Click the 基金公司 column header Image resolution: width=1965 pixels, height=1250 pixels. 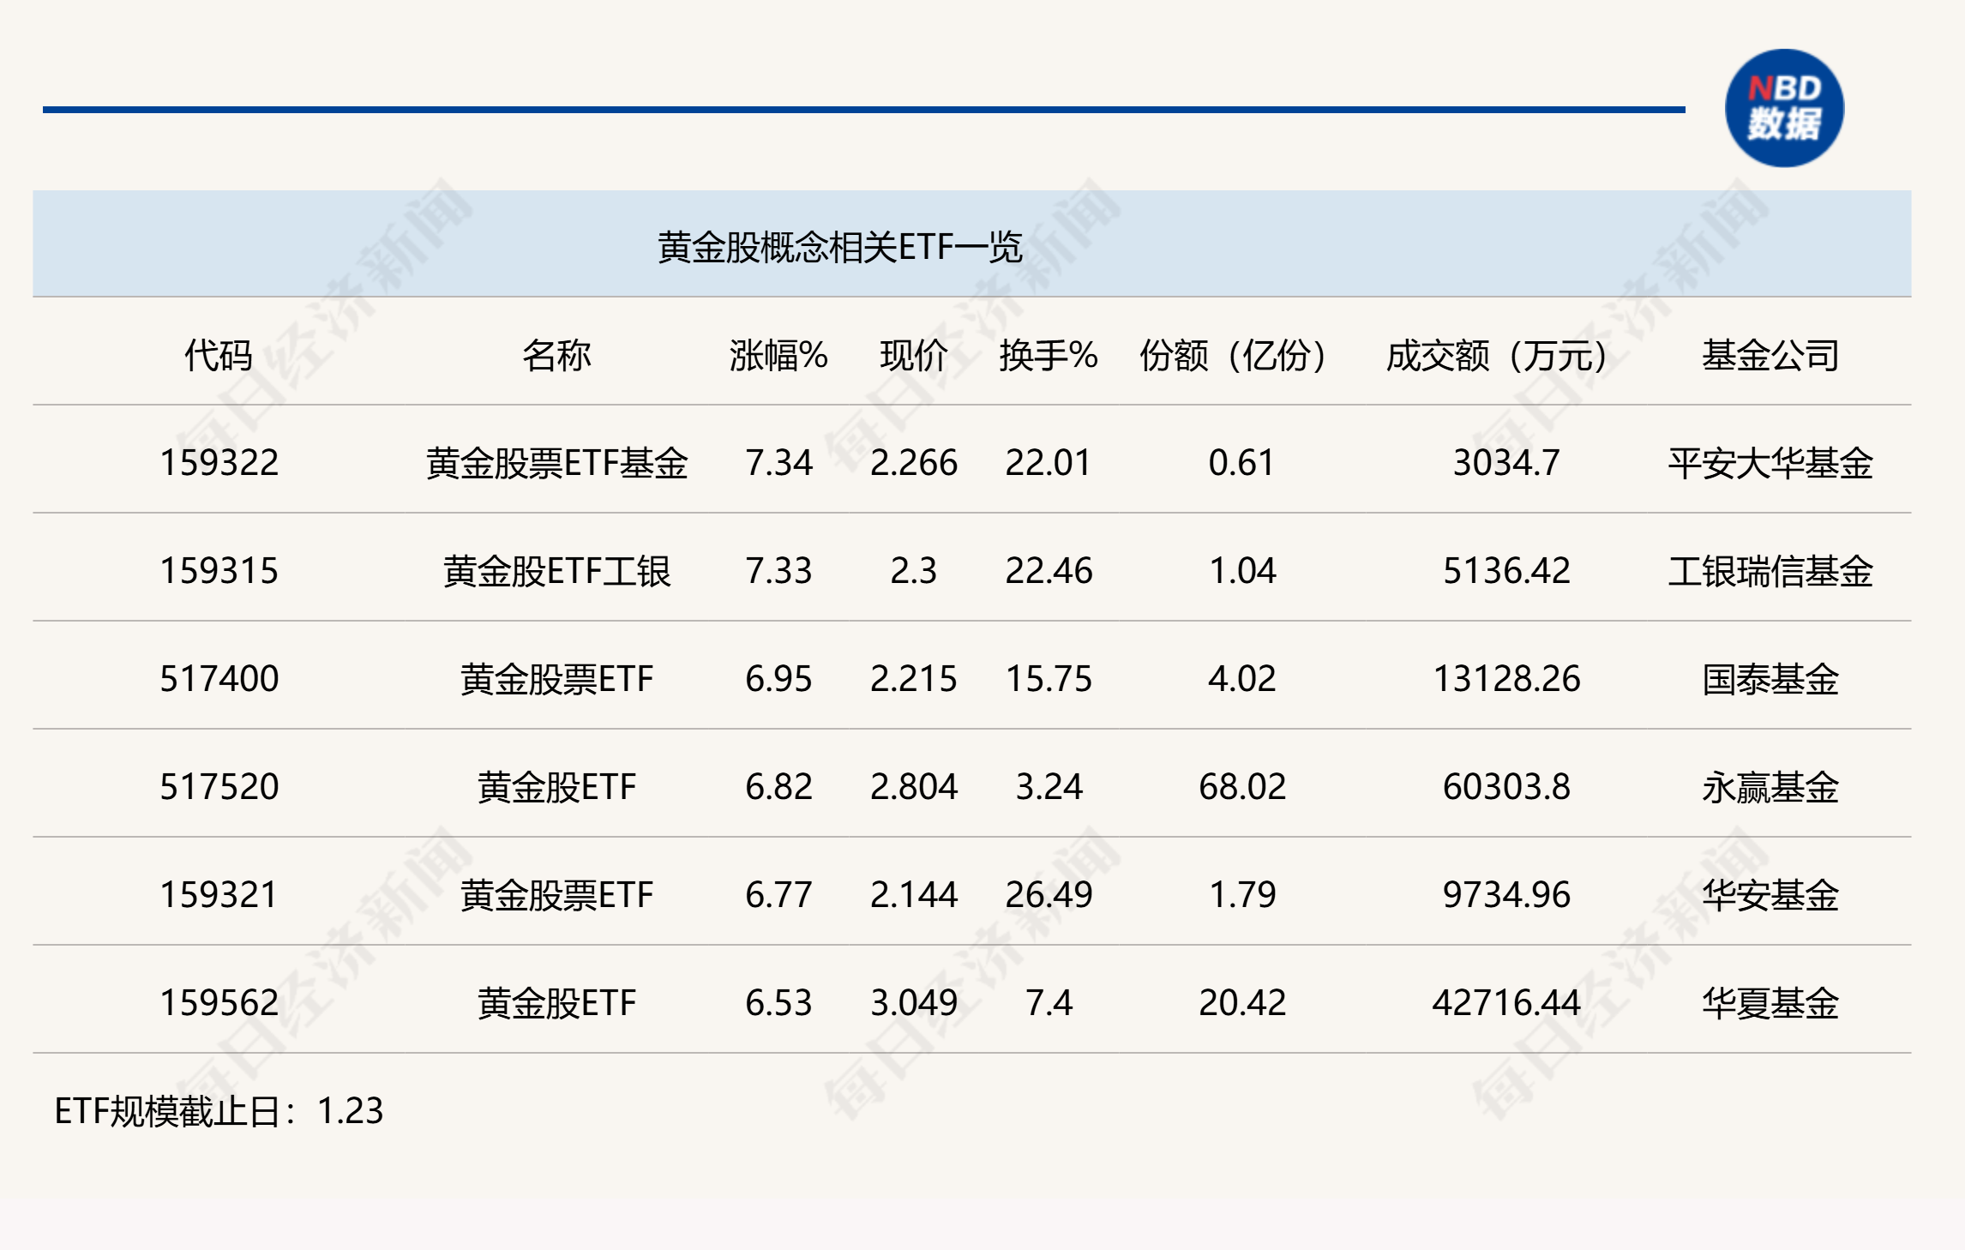coord(1770,355)
